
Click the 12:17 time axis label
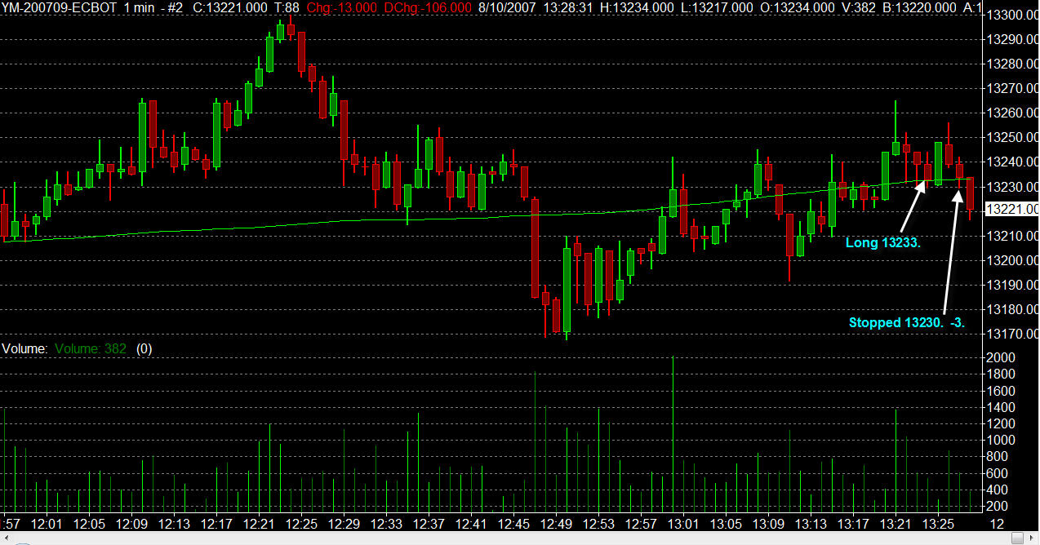click(216, 523)
